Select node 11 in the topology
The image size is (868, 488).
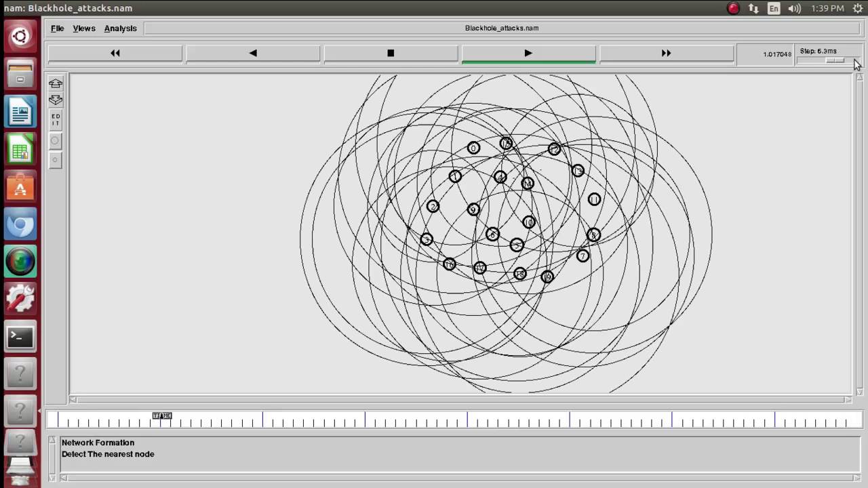pyautogui.click(x=594, y=199)
